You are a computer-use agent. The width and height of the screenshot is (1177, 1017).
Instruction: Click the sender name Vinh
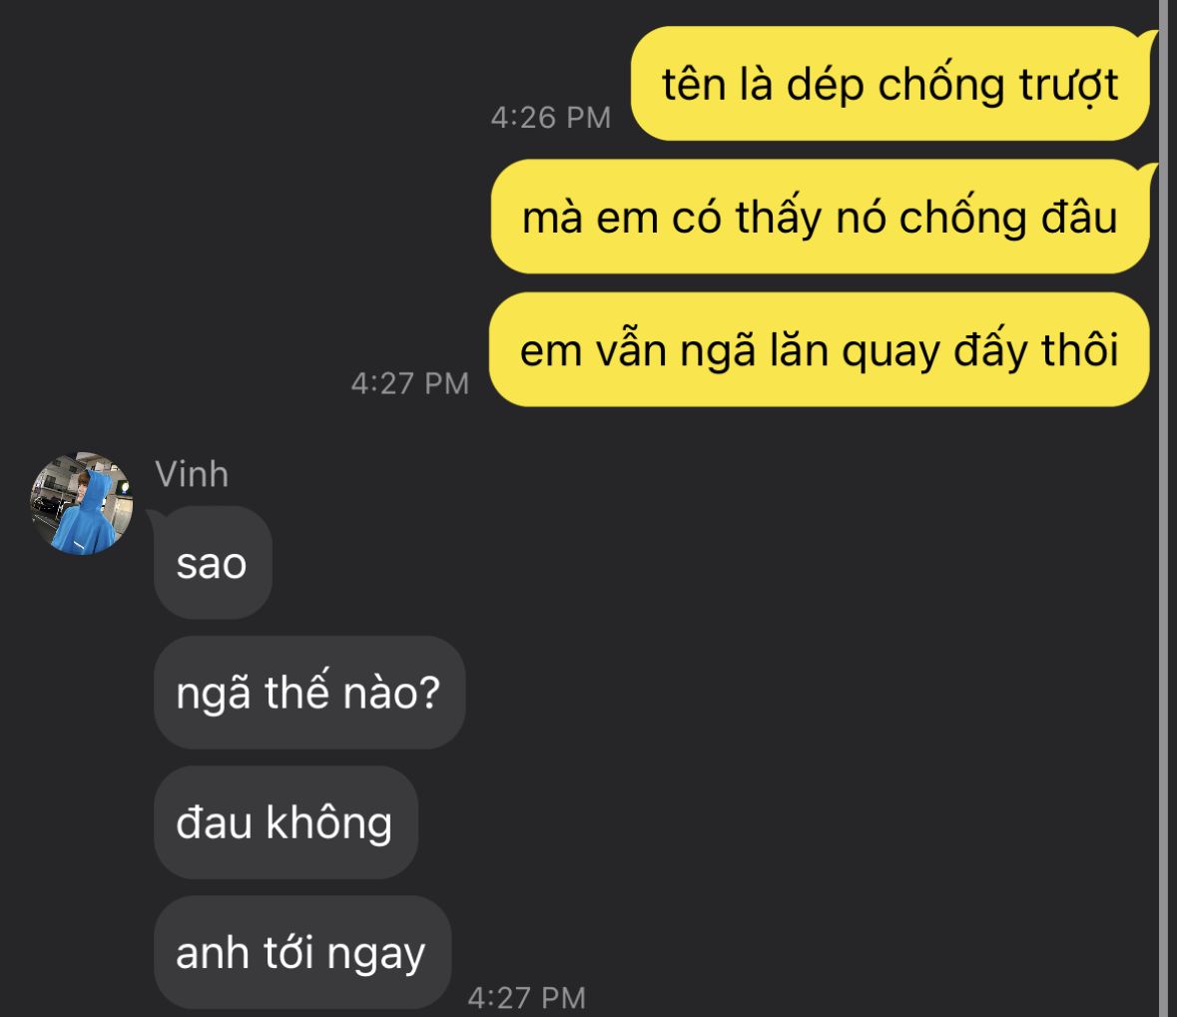[192, 474]
